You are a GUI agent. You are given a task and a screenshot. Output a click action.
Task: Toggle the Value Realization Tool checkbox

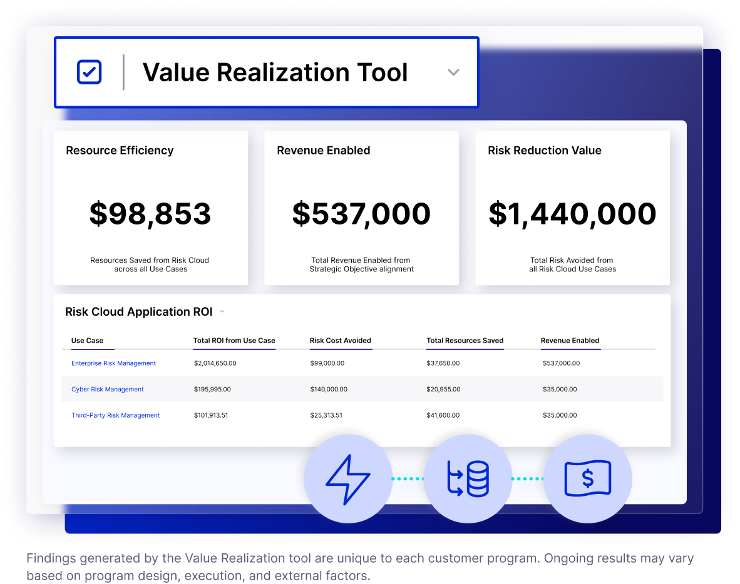click(89, 72)
